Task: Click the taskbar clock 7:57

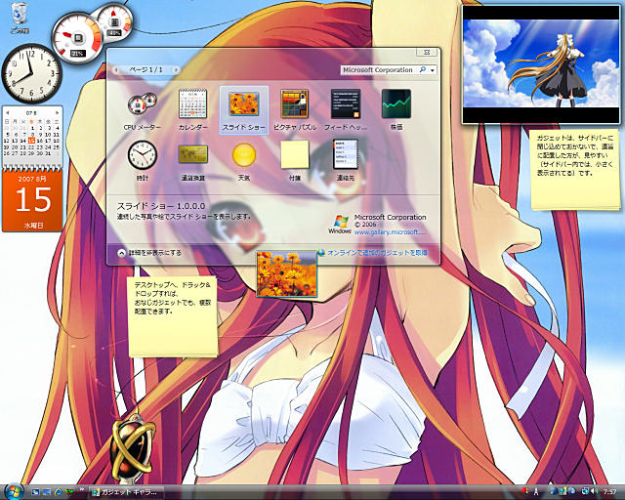Action: coord(609,491)
